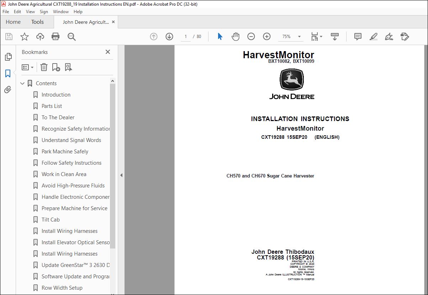Choose the Selection arrow tool
The image size is (428, 295).
coord(220,37)
